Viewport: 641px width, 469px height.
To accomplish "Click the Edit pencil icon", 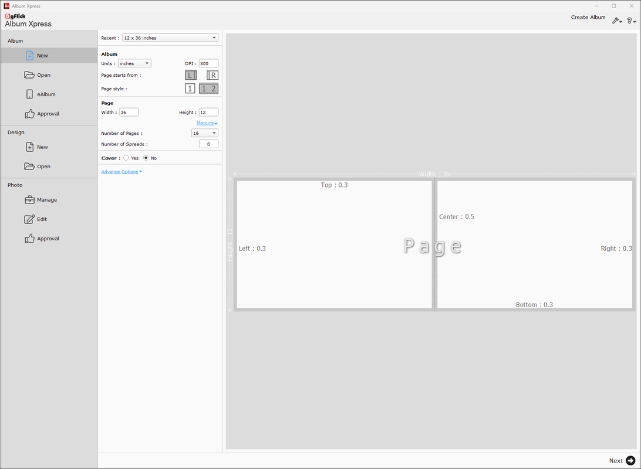I will (29, 219).
